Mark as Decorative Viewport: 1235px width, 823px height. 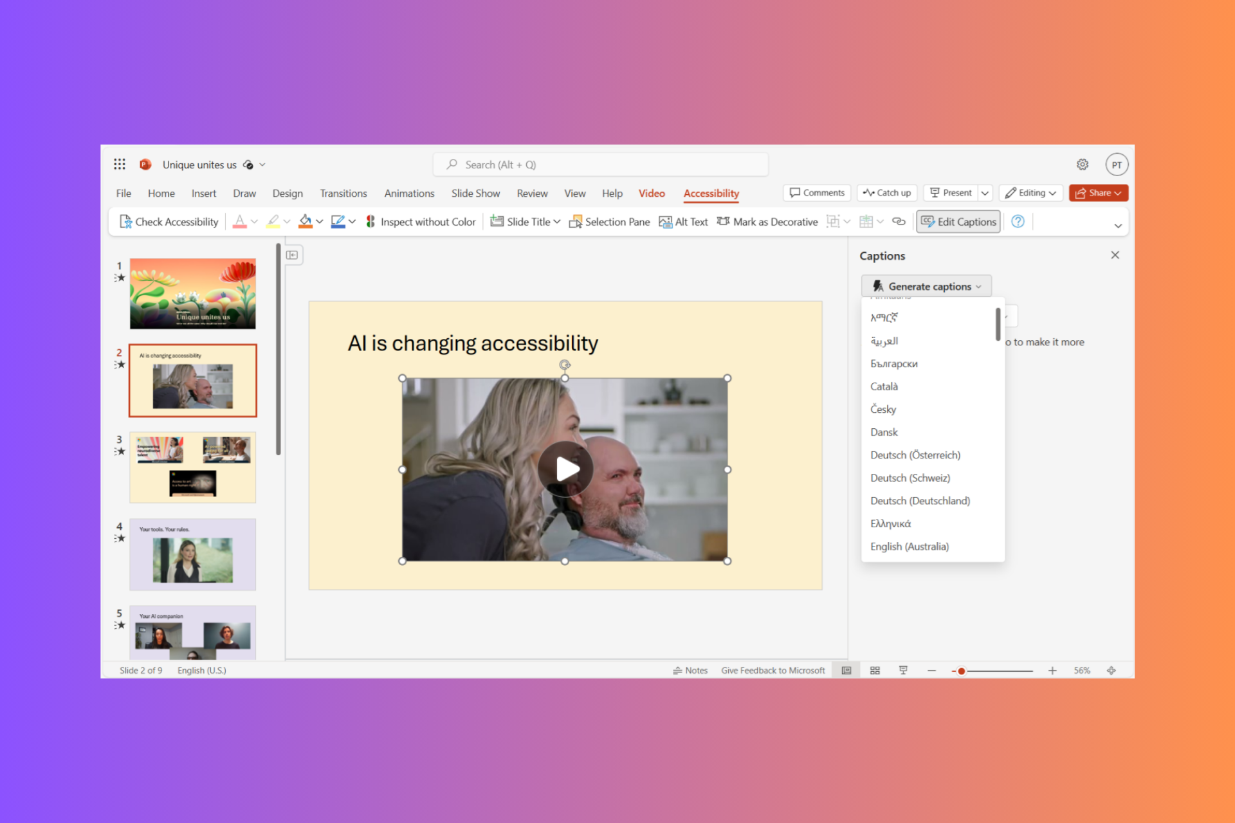(x=767, y=222)
